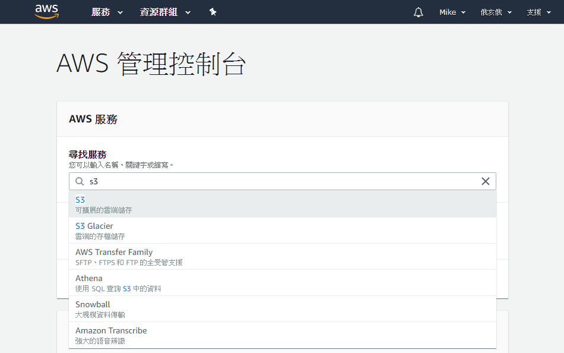Pick the Amazon Transcribe result
Image resolution: width=564 pixels, height=353 pixels.
point(283,335)
